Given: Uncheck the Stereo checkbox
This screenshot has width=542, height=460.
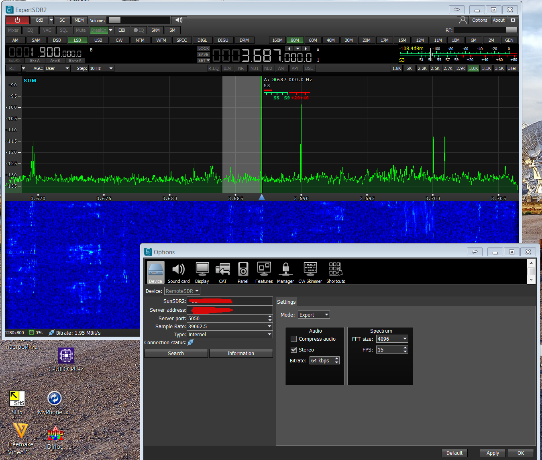Looking at the screenshot, I should [x=294, y=350].
